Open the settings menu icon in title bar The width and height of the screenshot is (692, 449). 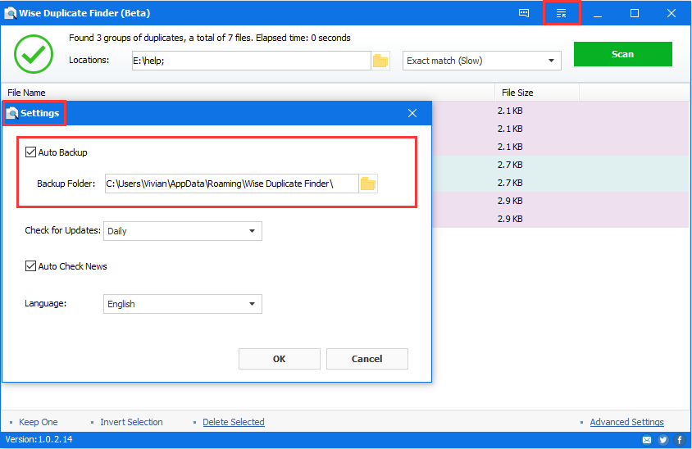pyautogui.click(x=561, y=13)
